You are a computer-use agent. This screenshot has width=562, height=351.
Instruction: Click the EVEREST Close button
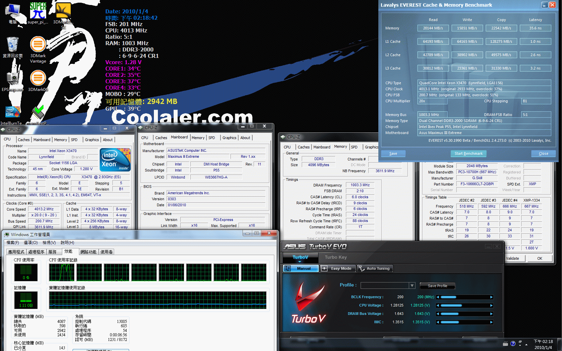[x=543, y=153]
